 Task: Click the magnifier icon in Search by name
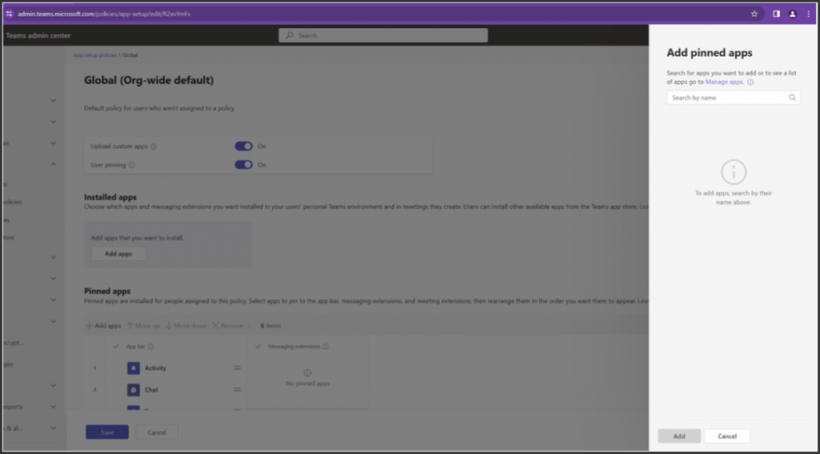coord(792,98)
